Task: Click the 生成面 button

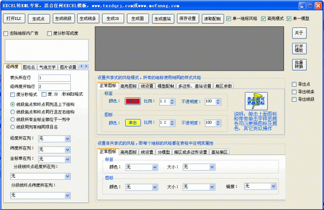Action: pos(138,18)
